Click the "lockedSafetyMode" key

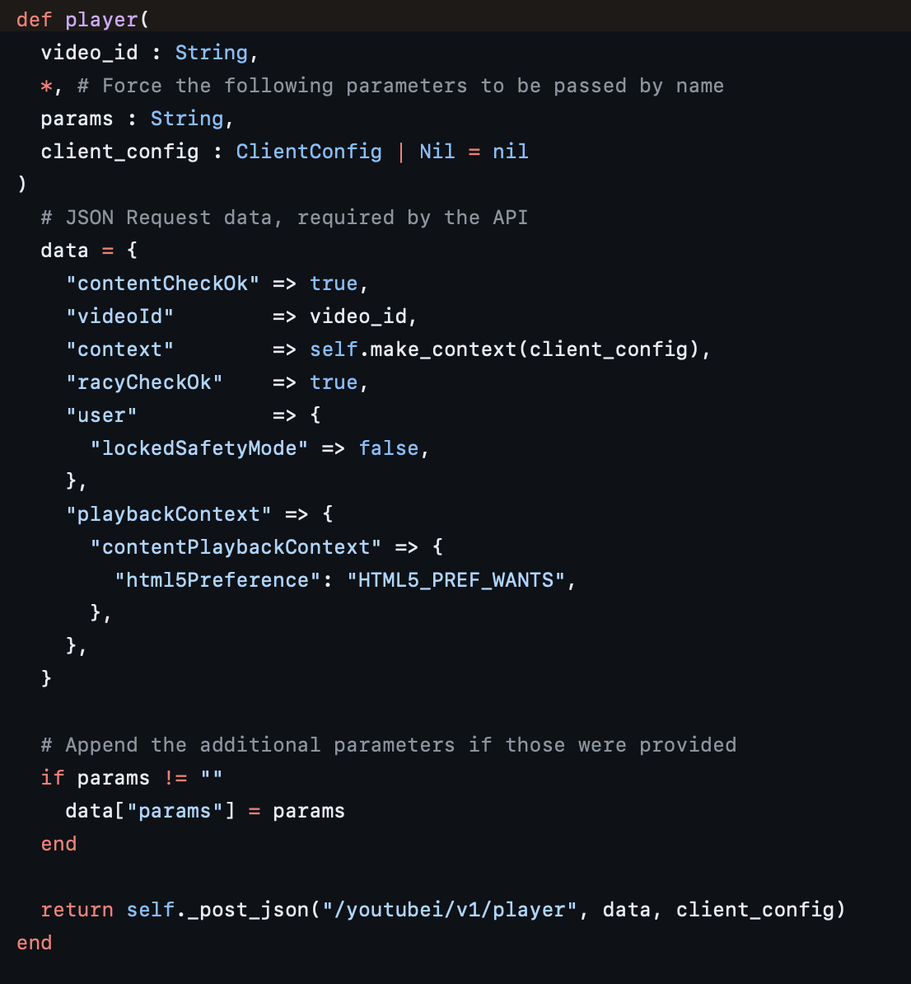[x=199, y=448]
